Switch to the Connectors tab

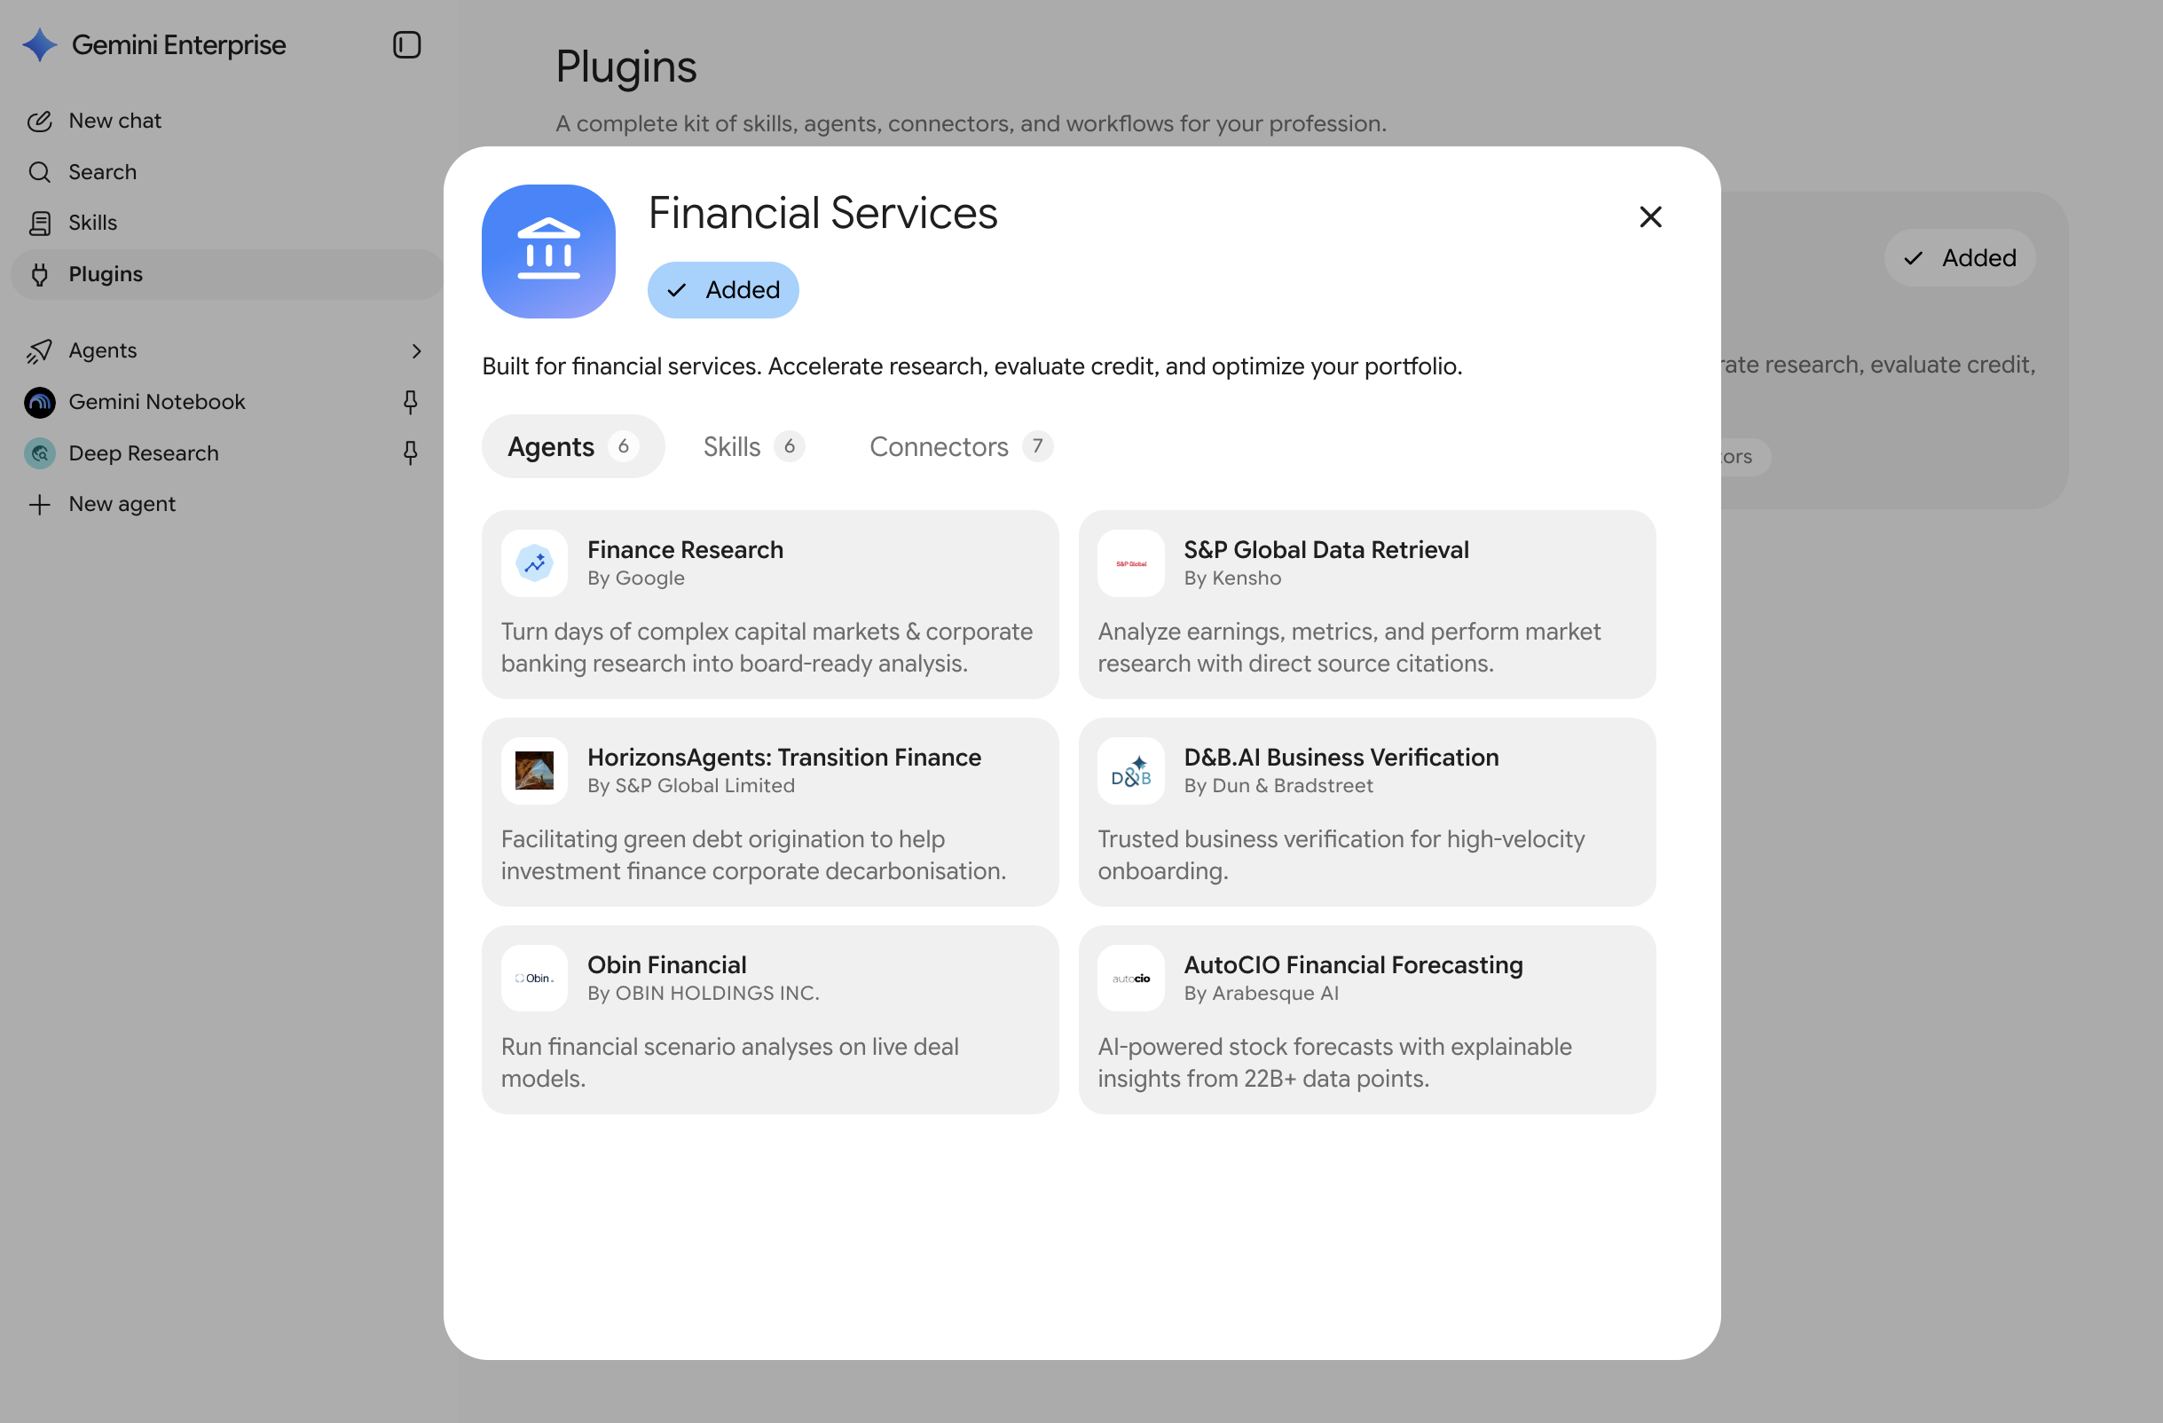coord(961,446)
